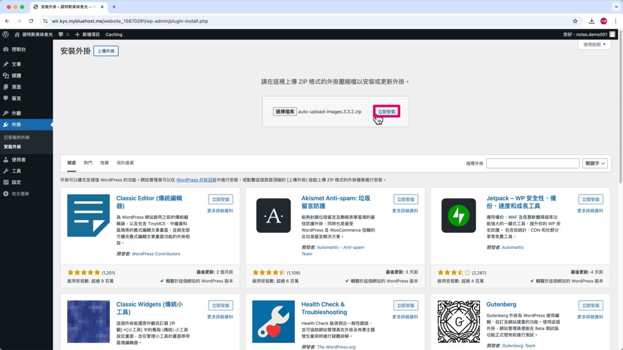The width and height of the screenshot is (623, 350).
Task: Open the WordPress Contributors developer link
Action: pos(156,254)
